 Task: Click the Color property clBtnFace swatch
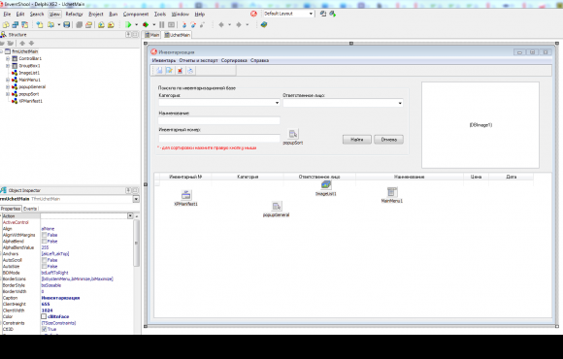click(x=44, y=316)
